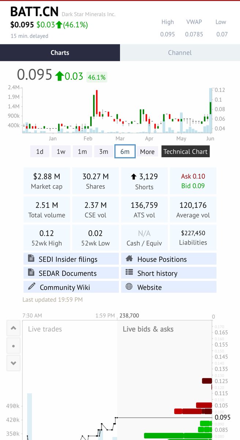
Task: Switch to the Charts tab
Action: click(x=60, y=52)
